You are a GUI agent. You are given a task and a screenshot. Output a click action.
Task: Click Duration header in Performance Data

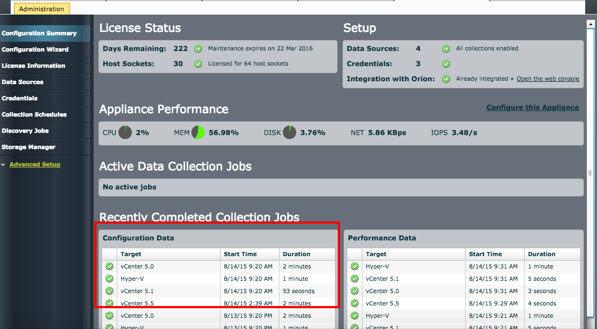(553, 254)
